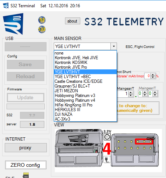Screen dimensions: 166x178
Task: Click the S32 module 3D view image
Action: [x=79, y=148]
